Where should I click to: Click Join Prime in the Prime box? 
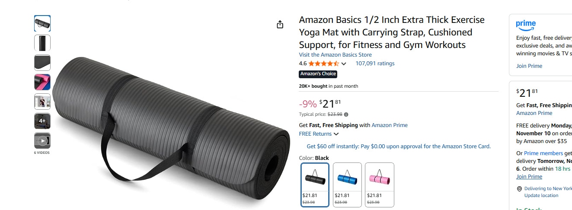[x=529, y=66]
